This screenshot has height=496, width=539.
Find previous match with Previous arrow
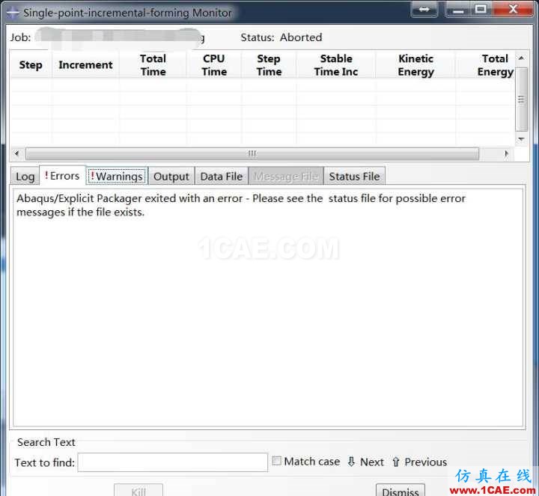coord(419,462)
